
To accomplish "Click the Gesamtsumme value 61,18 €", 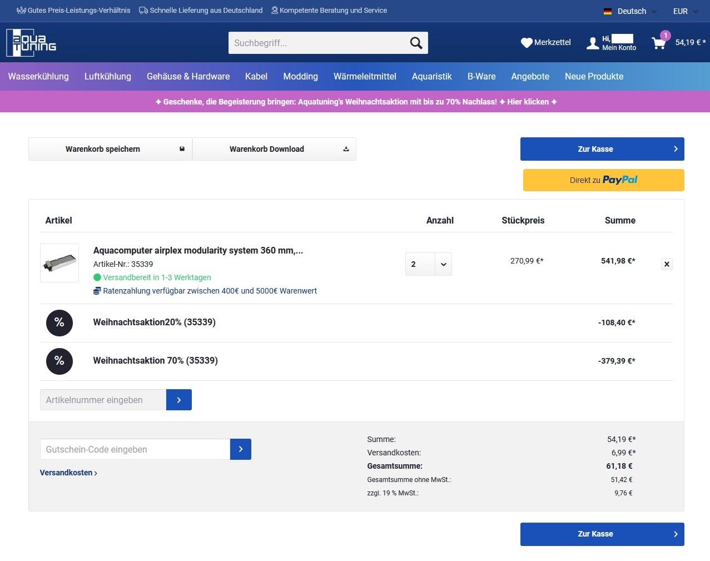I will click(619, 466).
